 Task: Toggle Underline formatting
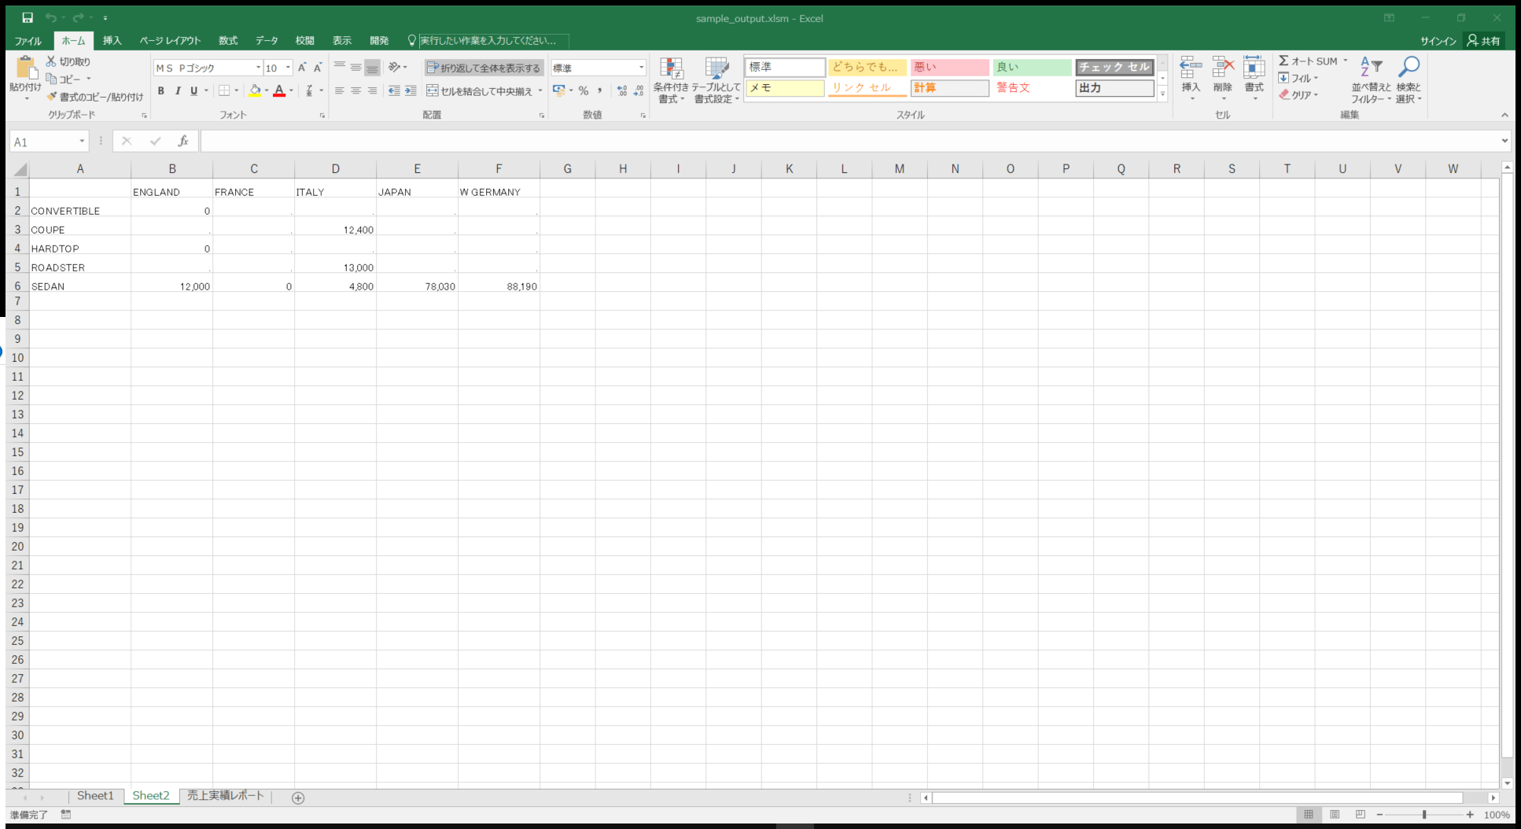[x=194, y=90]
